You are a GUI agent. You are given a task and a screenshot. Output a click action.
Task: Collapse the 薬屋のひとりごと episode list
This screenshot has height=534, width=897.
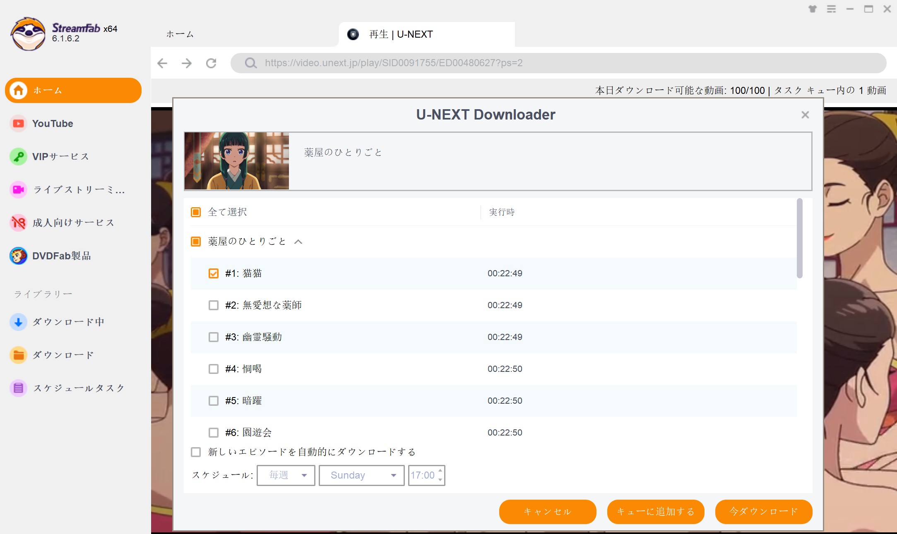(x=298, y=242)
